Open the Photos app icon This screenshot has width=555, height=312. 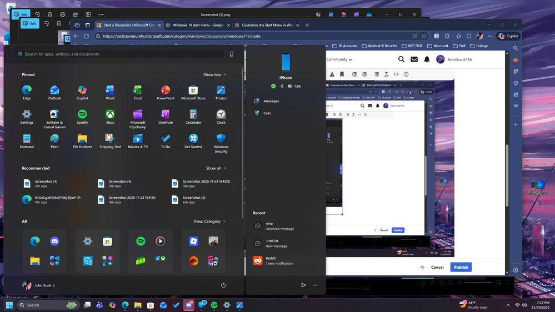tap(221, 93)
